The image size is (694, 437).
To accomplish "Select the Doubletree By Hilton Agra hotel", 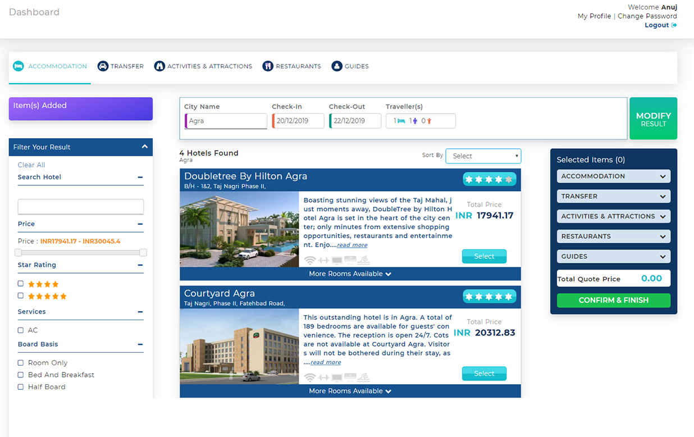I will (484, 256).
